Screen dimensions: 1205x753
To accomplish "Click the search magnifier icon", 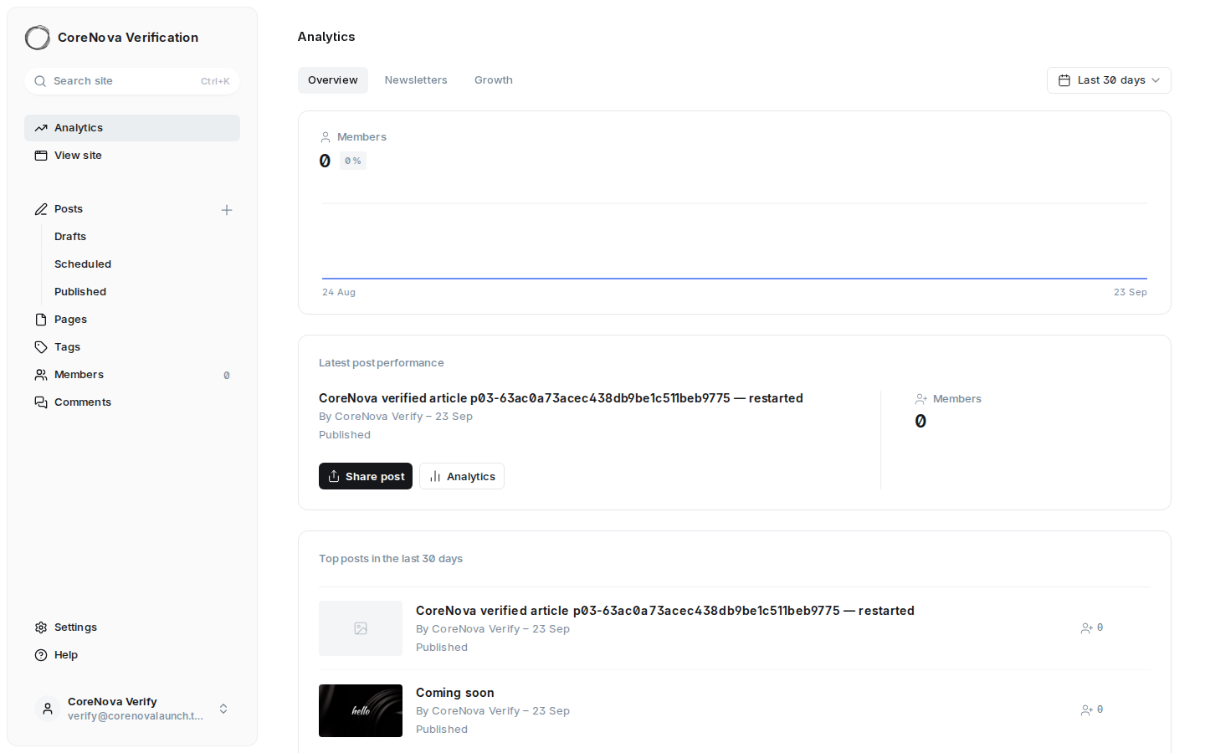I will [x=40, y=81].
